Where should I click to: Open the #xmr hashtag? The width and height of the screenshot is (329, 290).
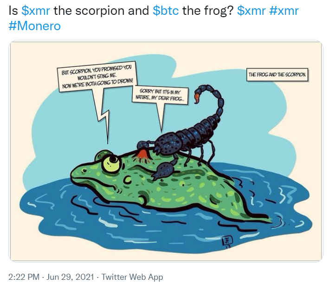[x=283, y=11]
